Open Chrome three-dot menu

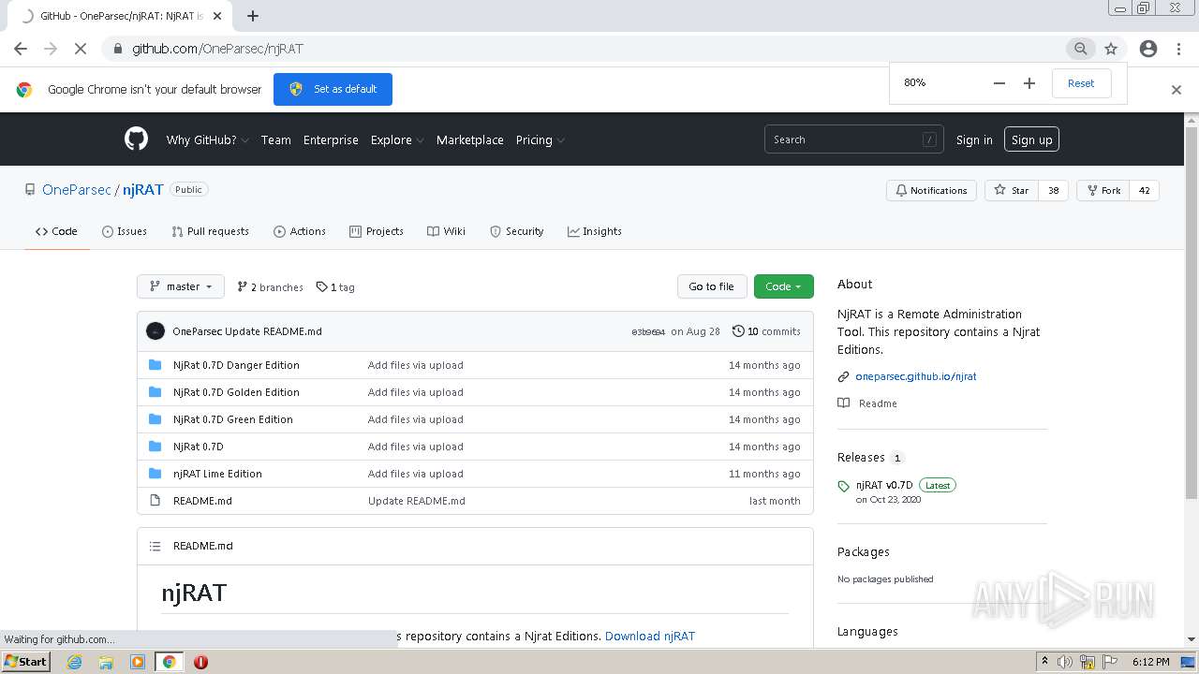pyautogui.click(x=1178, y=49)
